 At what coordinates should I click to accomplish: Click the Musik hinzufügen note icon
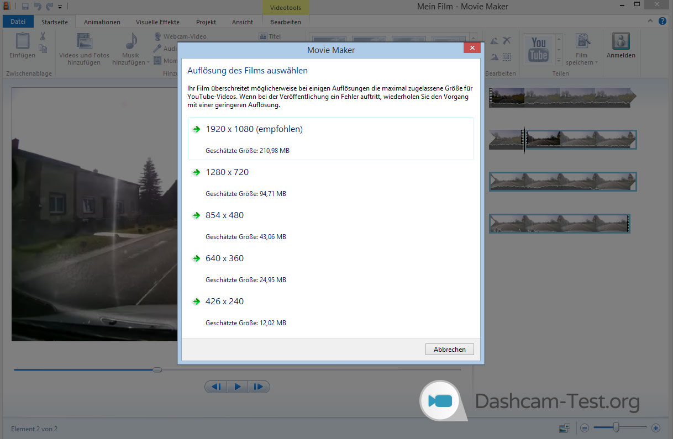pyautogui.click(x=131, y=42)
